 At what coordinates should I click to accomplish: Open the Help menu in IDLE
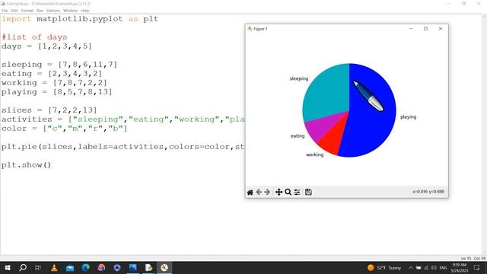tap(84, 11)
